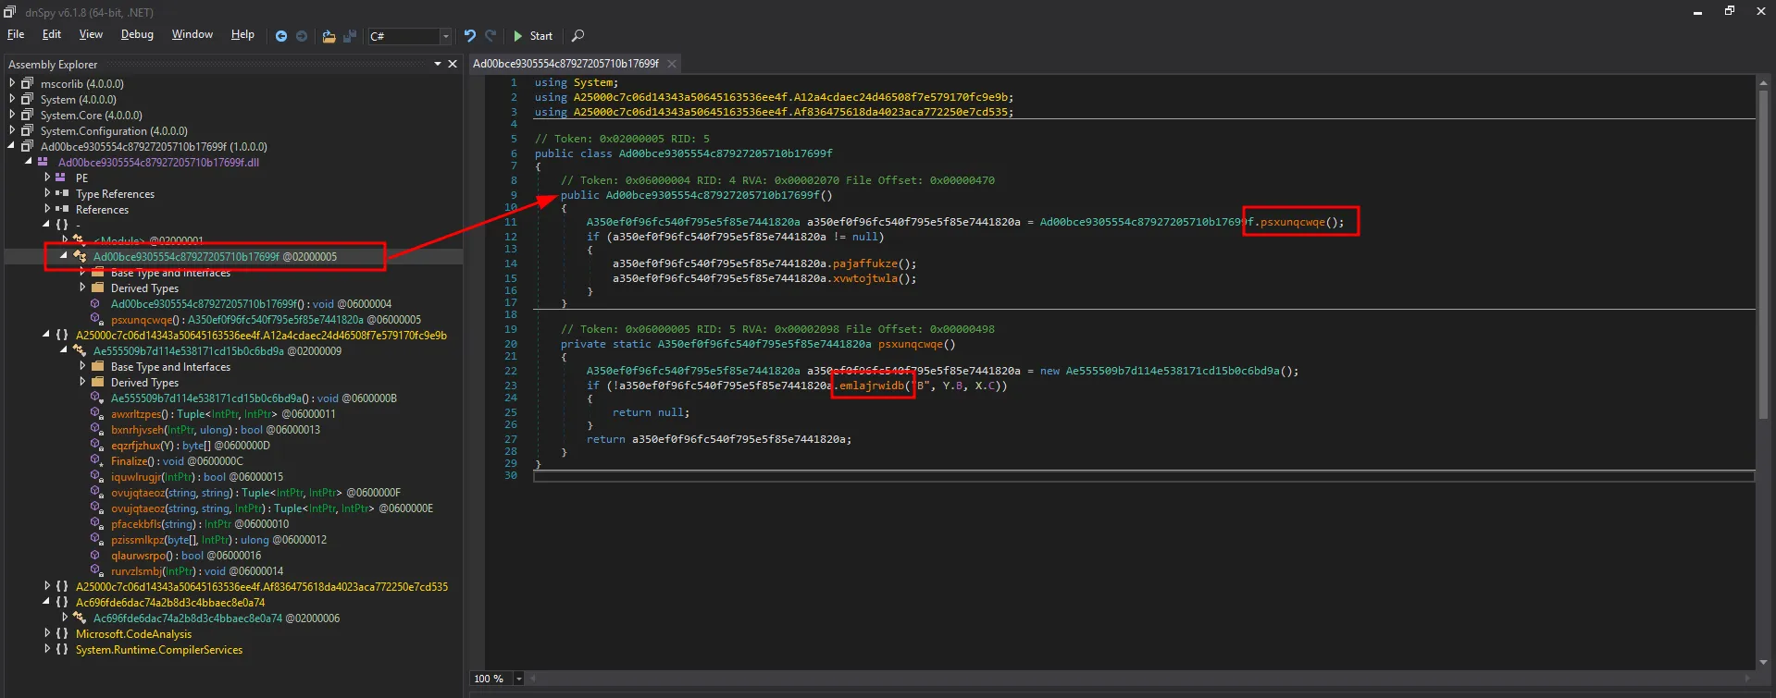Open the zoom 100 % dropdown

pyautogui.click(x=518, y=679)
